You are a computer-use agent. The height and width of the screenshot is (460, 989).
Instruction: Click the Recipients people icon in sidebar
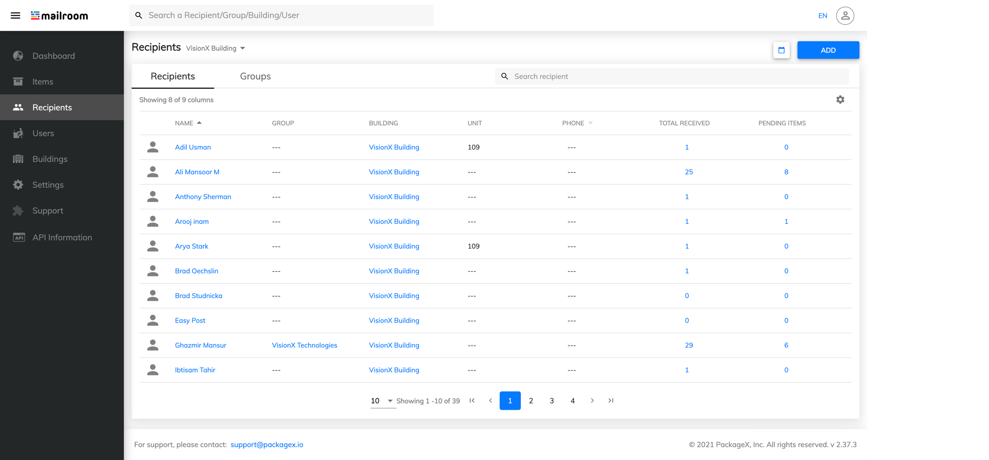[x=18, y=107]
